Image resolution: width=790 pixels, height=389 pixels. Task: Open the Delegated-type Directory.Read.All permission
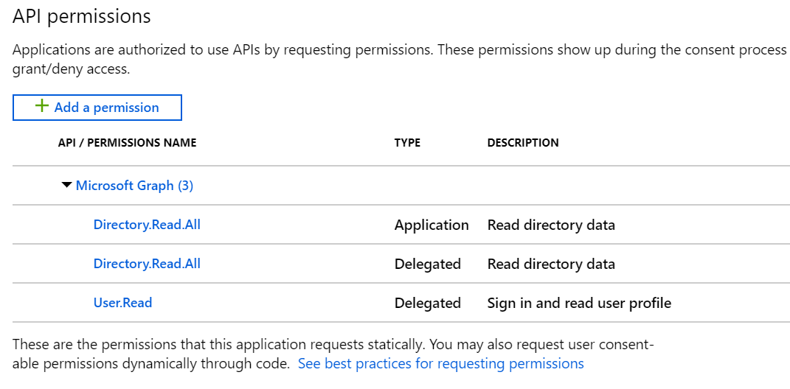(x=147, y=264)
